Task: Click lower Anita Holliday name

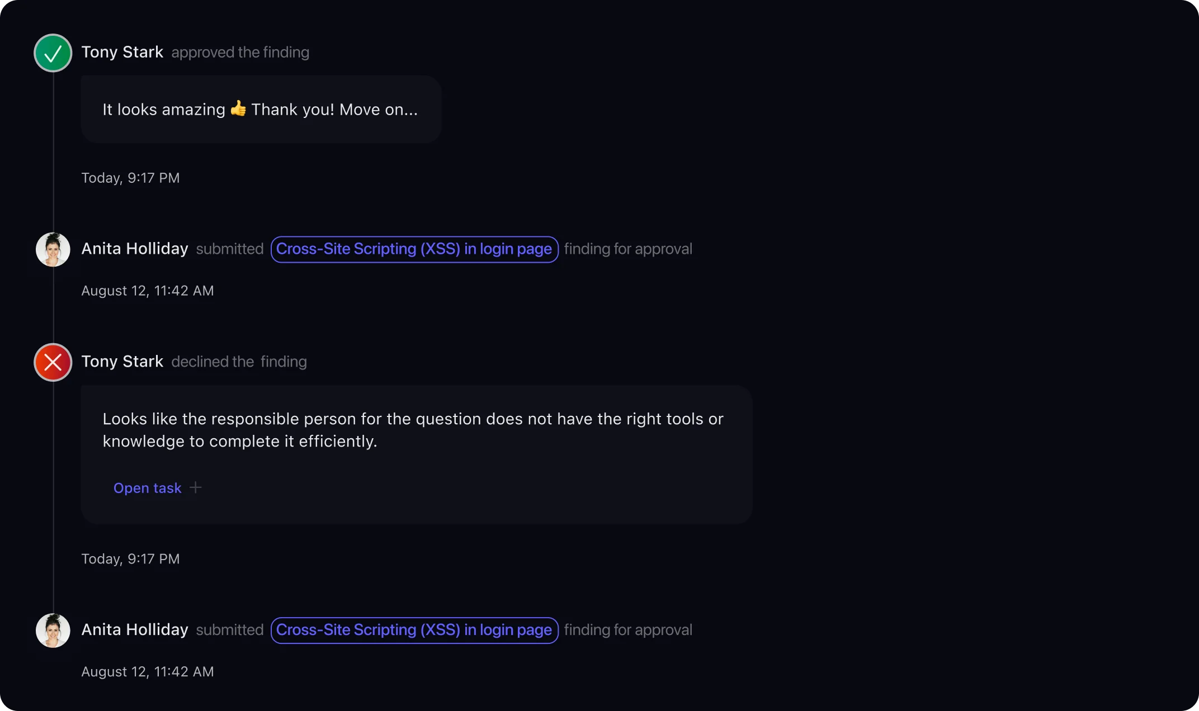Action: coord(135,630)
